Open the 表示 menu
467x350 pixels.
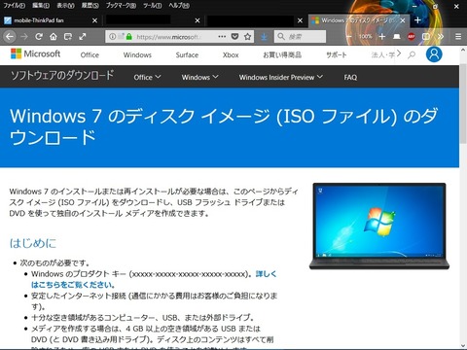[x=65, y=6]
